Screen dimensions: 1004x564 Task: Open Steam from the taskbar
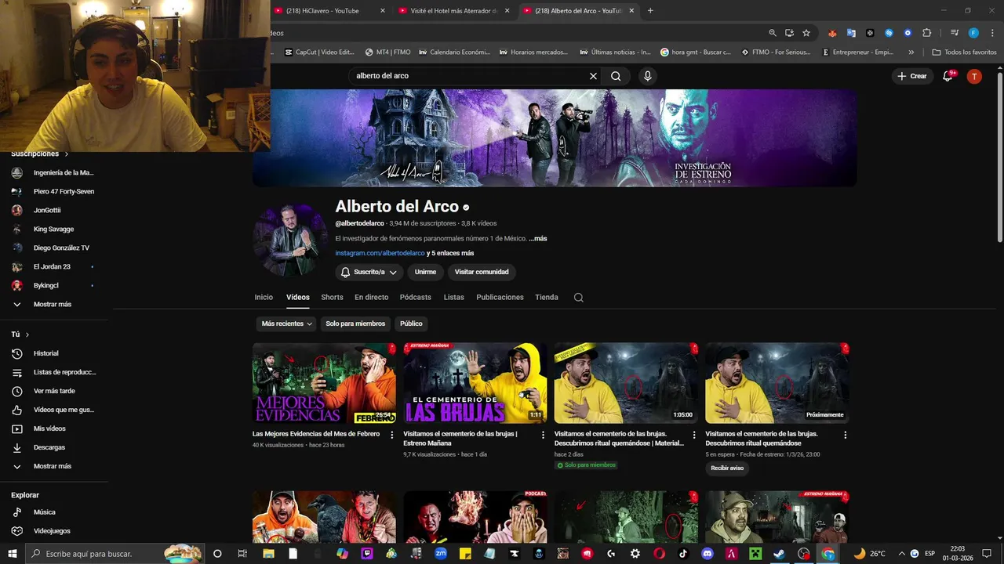click(779, 554)
